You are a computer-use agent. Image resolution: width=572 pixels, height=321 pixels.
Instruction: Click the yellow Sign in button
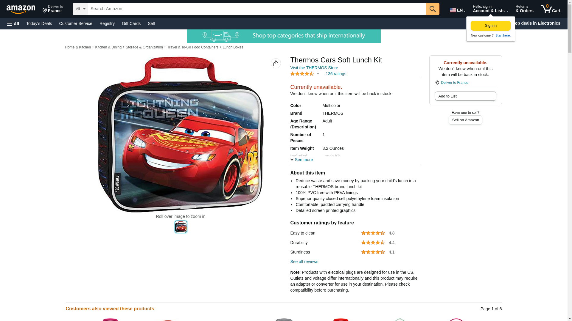point(490,26)
